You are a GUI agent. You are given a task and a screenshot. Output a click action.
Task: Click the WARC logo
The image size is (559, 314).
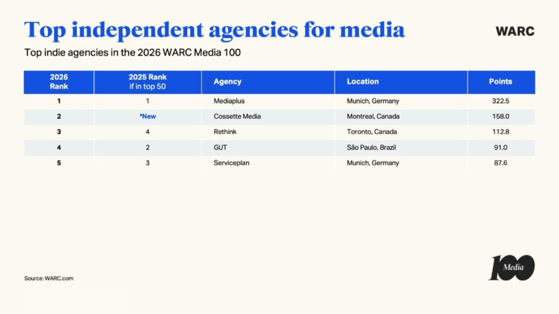[514, 32]
